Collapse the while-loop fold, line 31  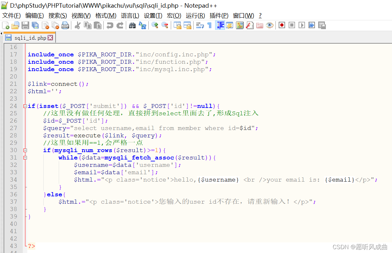(x=25, y=158)
